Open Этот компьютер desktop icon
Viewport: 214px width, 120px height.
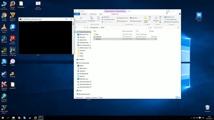(x=4, y=5)
